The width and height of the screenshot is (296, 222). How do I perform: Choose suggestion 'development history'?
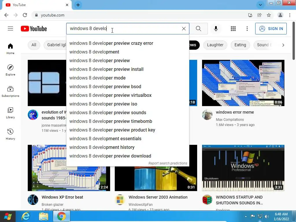pyautogui.click(x=127, y=147)
